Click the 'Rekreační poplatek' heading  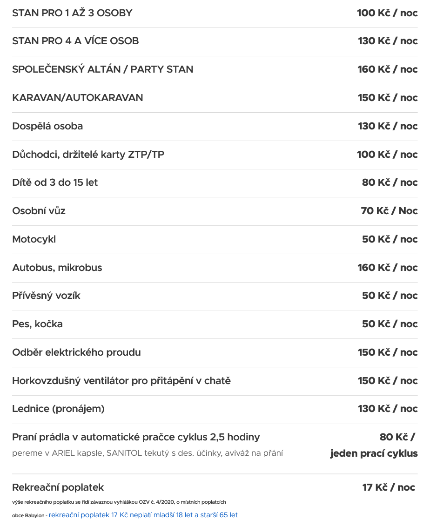tap(58, 487)
